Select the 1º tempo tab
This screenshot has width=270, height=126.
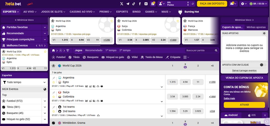[x=111, y=50]
